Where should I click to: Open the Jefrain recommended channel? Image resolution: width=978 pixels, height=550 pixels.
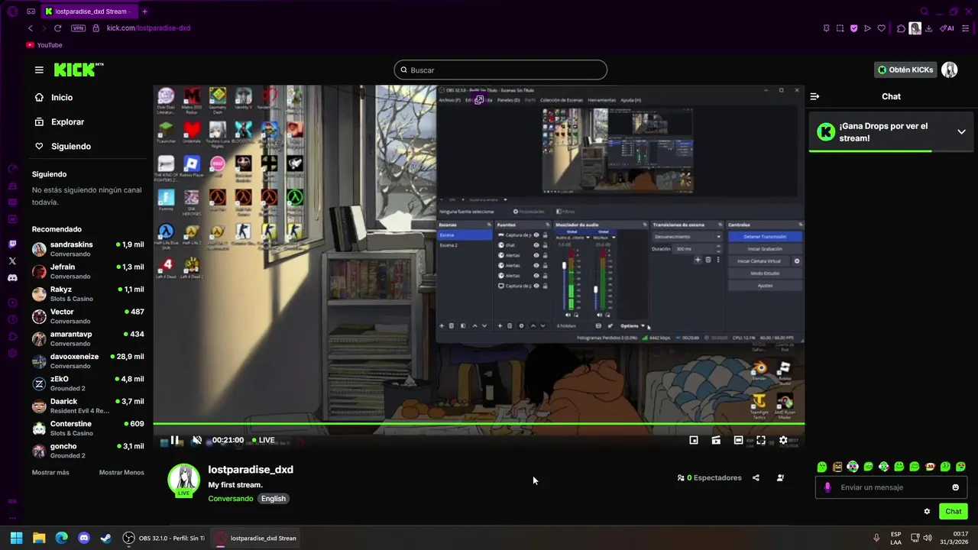pyautogui.click(x=88, y=271)
